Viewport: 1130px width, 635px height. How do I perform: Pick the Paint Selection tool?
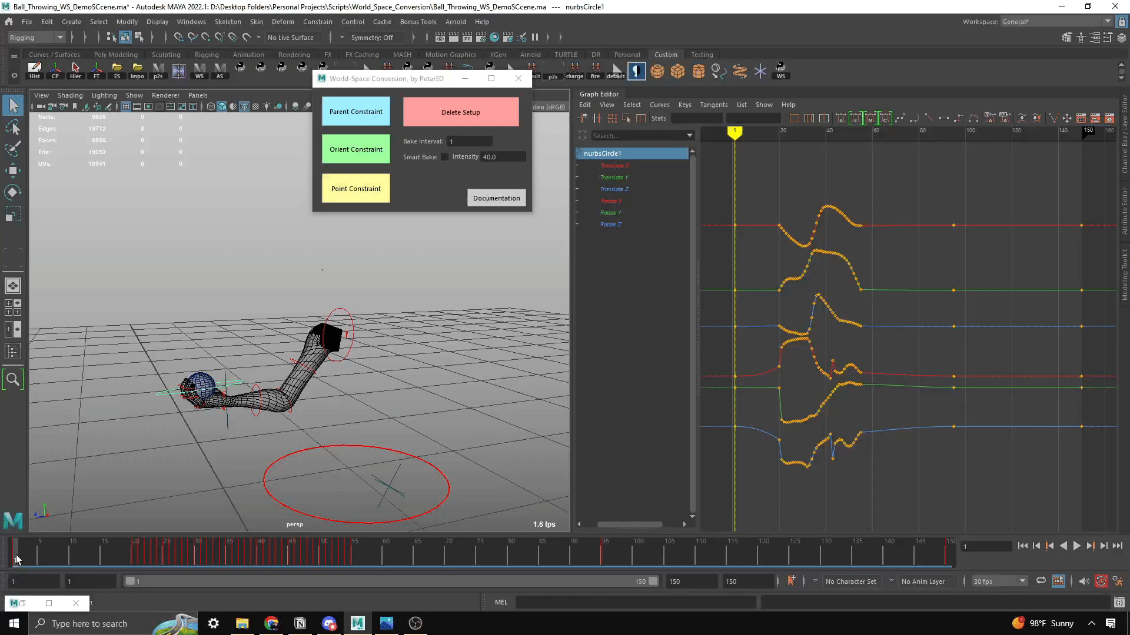[13, 149]
